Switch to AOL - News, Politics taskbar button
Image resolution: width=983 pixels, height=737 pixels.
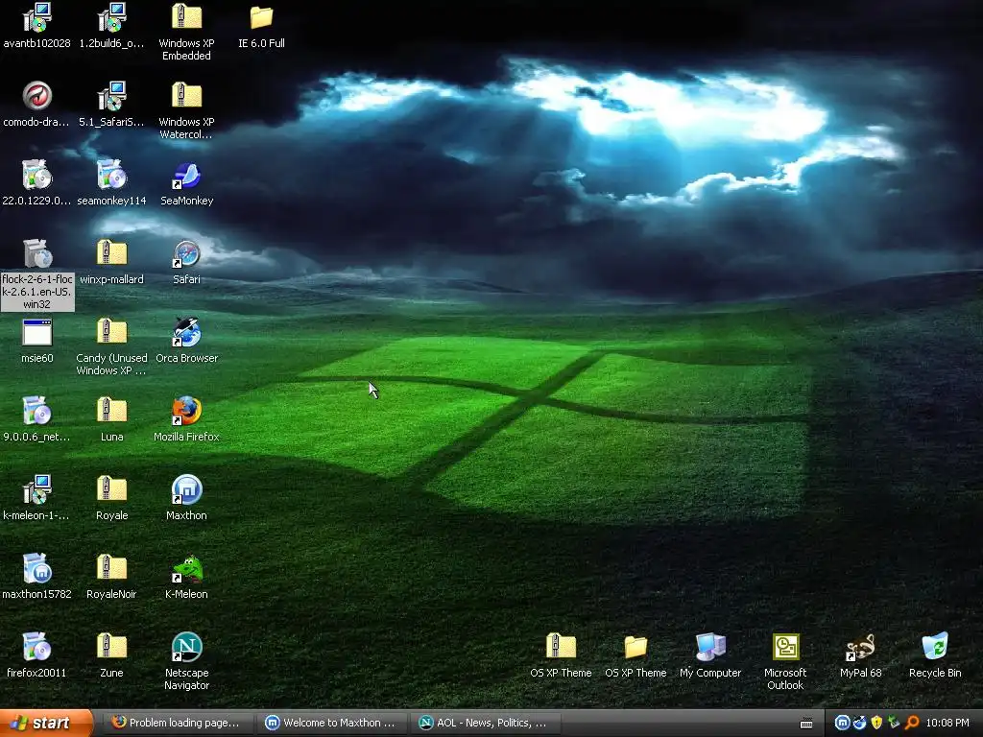coord(485,723)
